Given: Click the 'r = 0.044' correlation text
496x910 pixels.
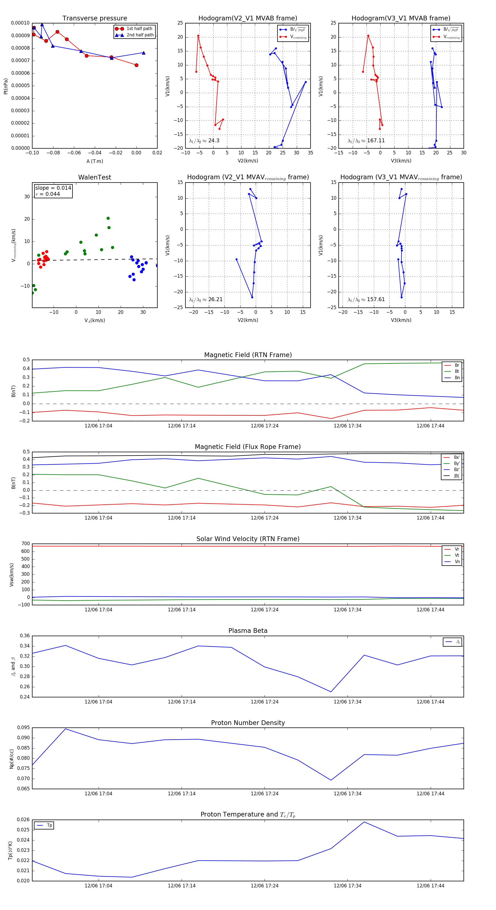Looking at the screenshot, I should (48, 194).
